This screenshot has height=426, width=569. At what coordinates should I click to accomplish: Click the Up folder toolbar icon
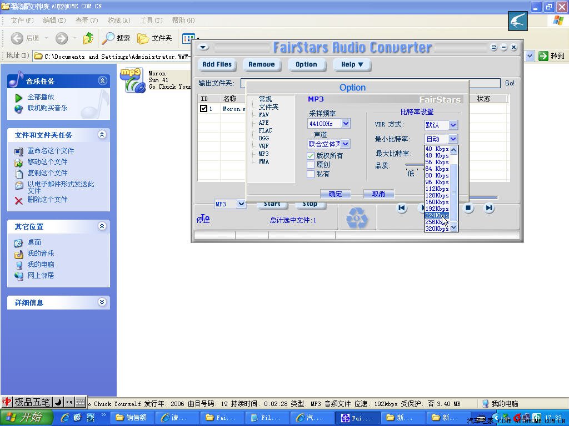pyautogui.click(x=88, y=38)
